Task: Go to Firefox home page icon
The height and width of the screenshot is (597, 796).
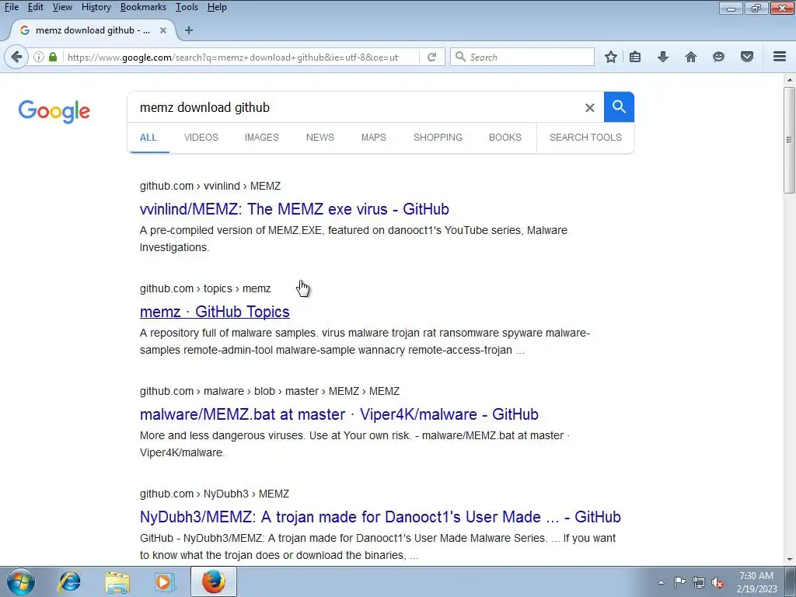Action: [x=690, y=57]
